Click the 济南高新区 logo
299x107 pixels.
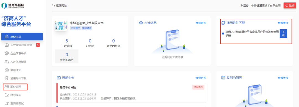tap(13, 6)
